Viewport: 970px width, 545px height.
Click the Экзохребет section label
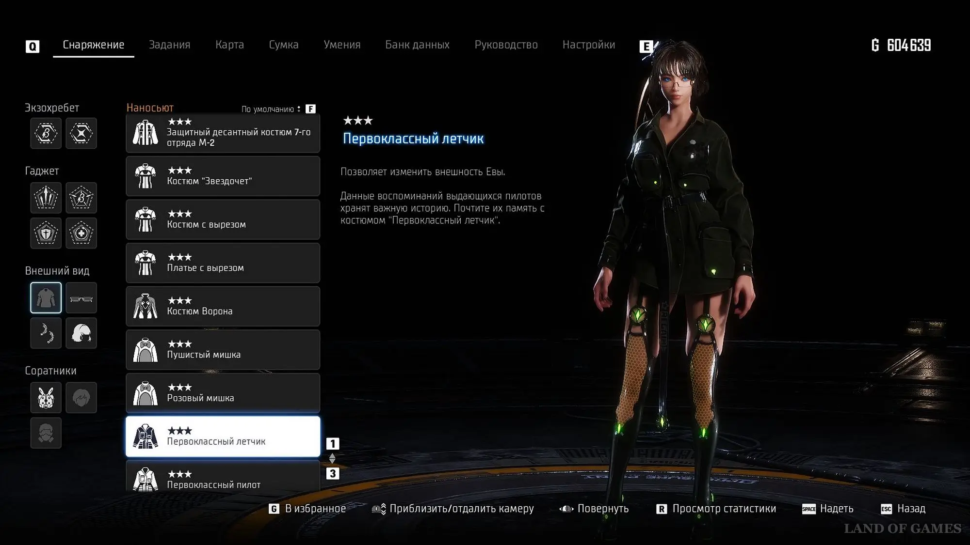click(52, 108)
